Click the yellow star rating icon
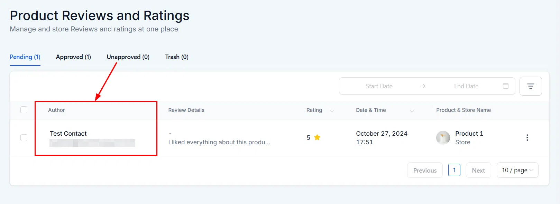Viewport: 560px width, 204px height. point(317,137)
